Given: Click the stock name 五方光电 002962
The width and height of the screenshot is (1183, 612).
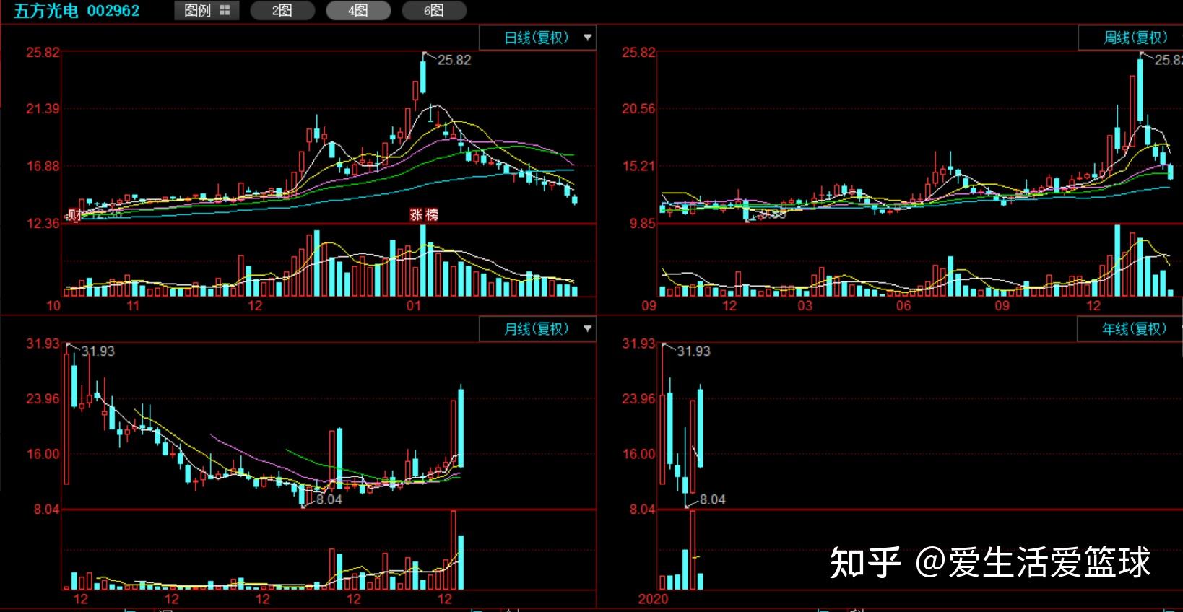Looking at the screenshot, I should click(77, 11).
